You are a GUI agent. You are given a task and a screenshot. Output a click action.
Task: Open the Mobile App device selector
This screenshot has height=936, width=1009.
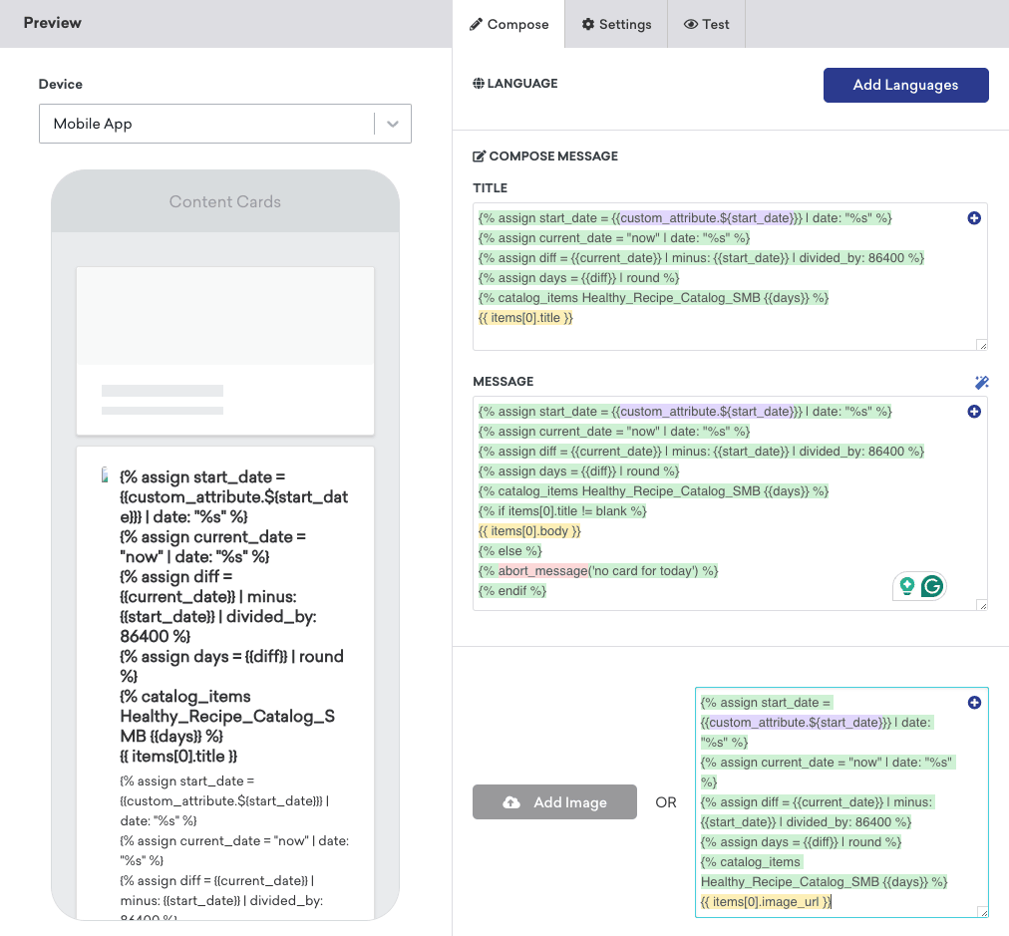pos(225,124)
